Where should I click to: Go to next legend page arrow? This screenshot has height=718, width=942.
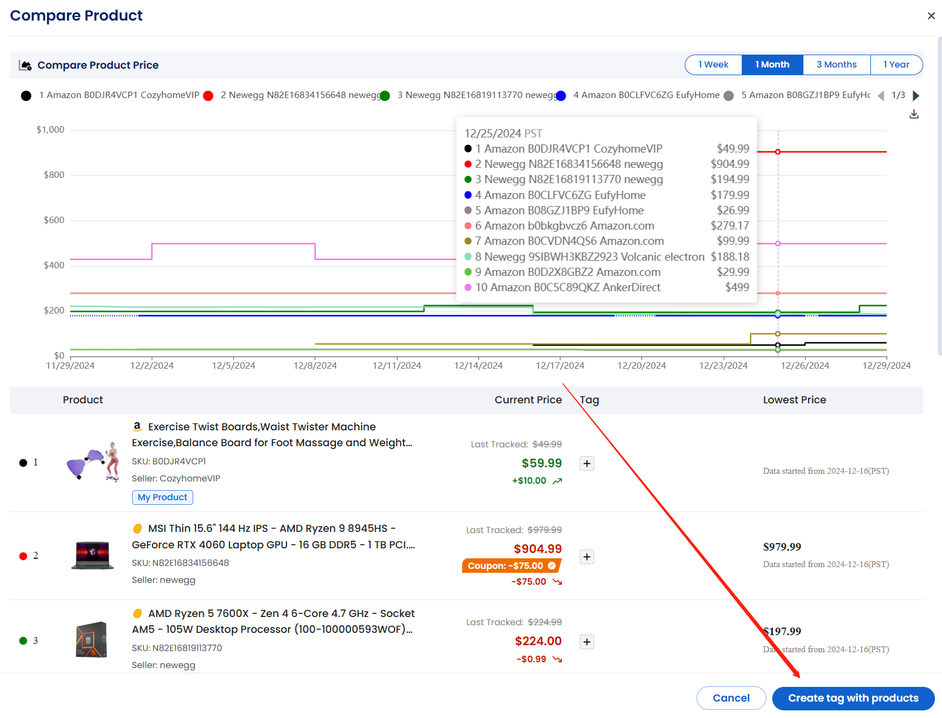click(916, 96)
